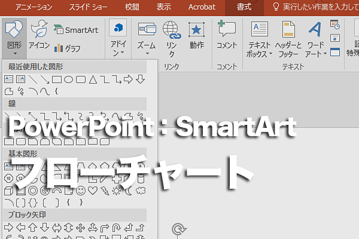Click the 動作 action button
This screenshot has width=359, height=239.
click(196, 35)
